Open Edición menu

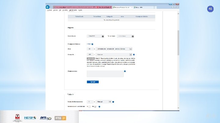(55, 10)
